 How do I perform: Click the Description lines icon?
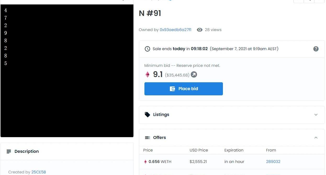pos(9,151)
